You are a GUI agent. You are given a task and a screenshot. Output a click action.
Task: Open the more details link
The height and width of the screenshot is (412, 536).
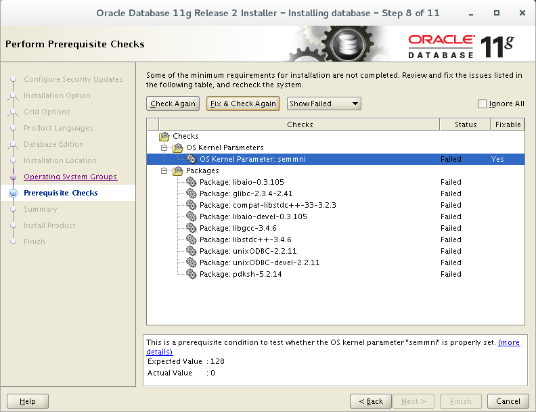[509, 342]
